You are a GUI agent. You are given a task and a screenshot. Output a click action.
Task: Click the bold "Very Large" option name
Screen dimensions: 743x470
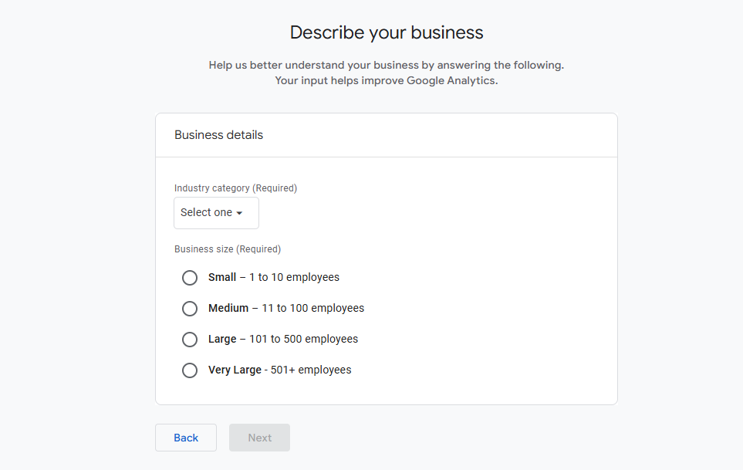(x=235, y=370)
